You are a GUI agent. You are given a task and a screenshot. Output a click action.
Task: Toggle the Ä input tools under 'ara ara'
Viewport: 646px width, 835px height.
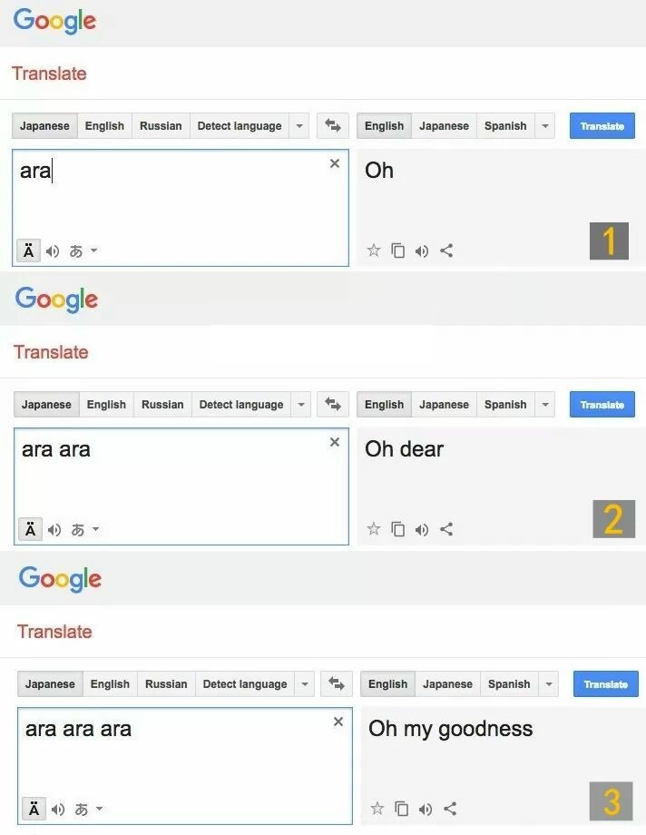click(30, 530)
